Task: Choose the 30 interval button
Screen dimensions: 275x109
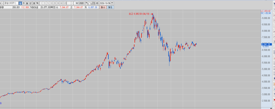Action: (x=58, y=3)
